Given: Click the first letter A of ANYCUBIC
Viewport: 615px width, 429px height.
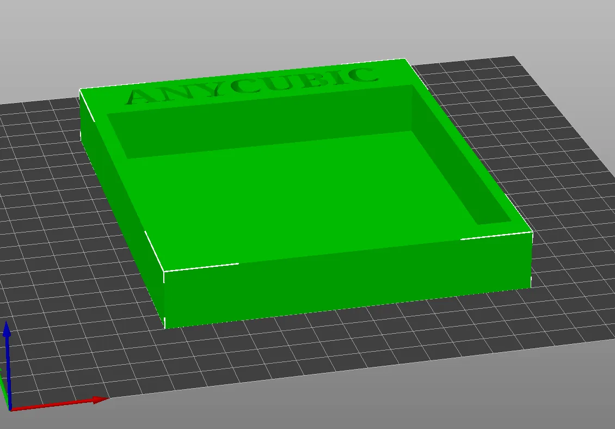Looking at the screenshot, I should coord(142,96).
